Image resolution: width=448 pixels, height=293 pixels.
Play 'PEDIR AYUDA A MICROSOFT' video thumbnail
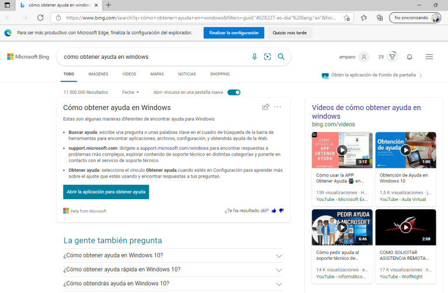point(342,227)
